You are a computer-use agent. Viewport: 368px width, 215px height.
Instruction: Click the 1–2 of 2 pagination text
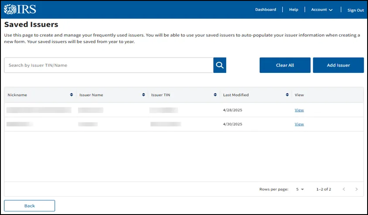pos(324,189)
